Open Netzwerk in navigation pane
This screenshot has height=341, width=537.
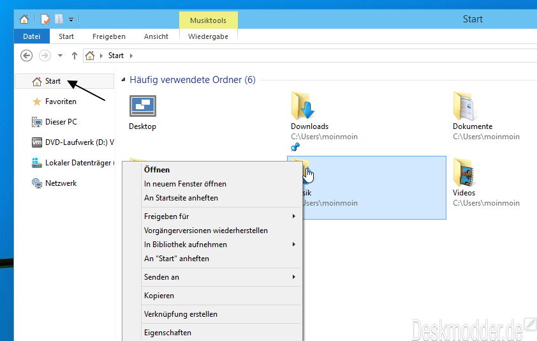[61, 183]
